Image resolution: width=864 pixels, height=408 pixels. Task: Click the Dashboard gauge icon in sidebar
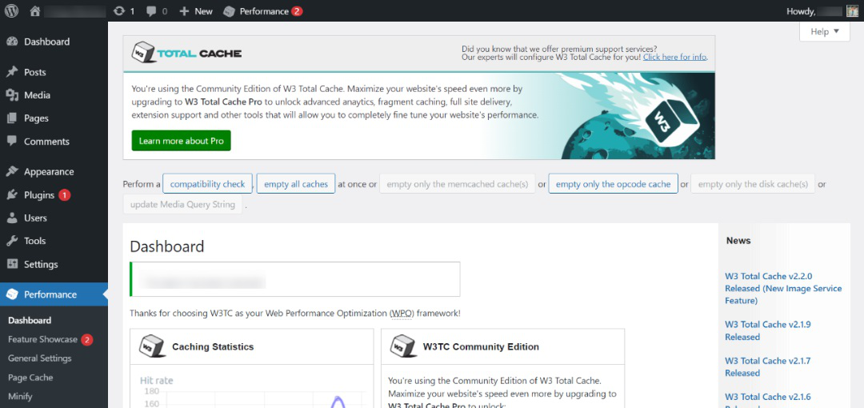click(x=12, y=42)
